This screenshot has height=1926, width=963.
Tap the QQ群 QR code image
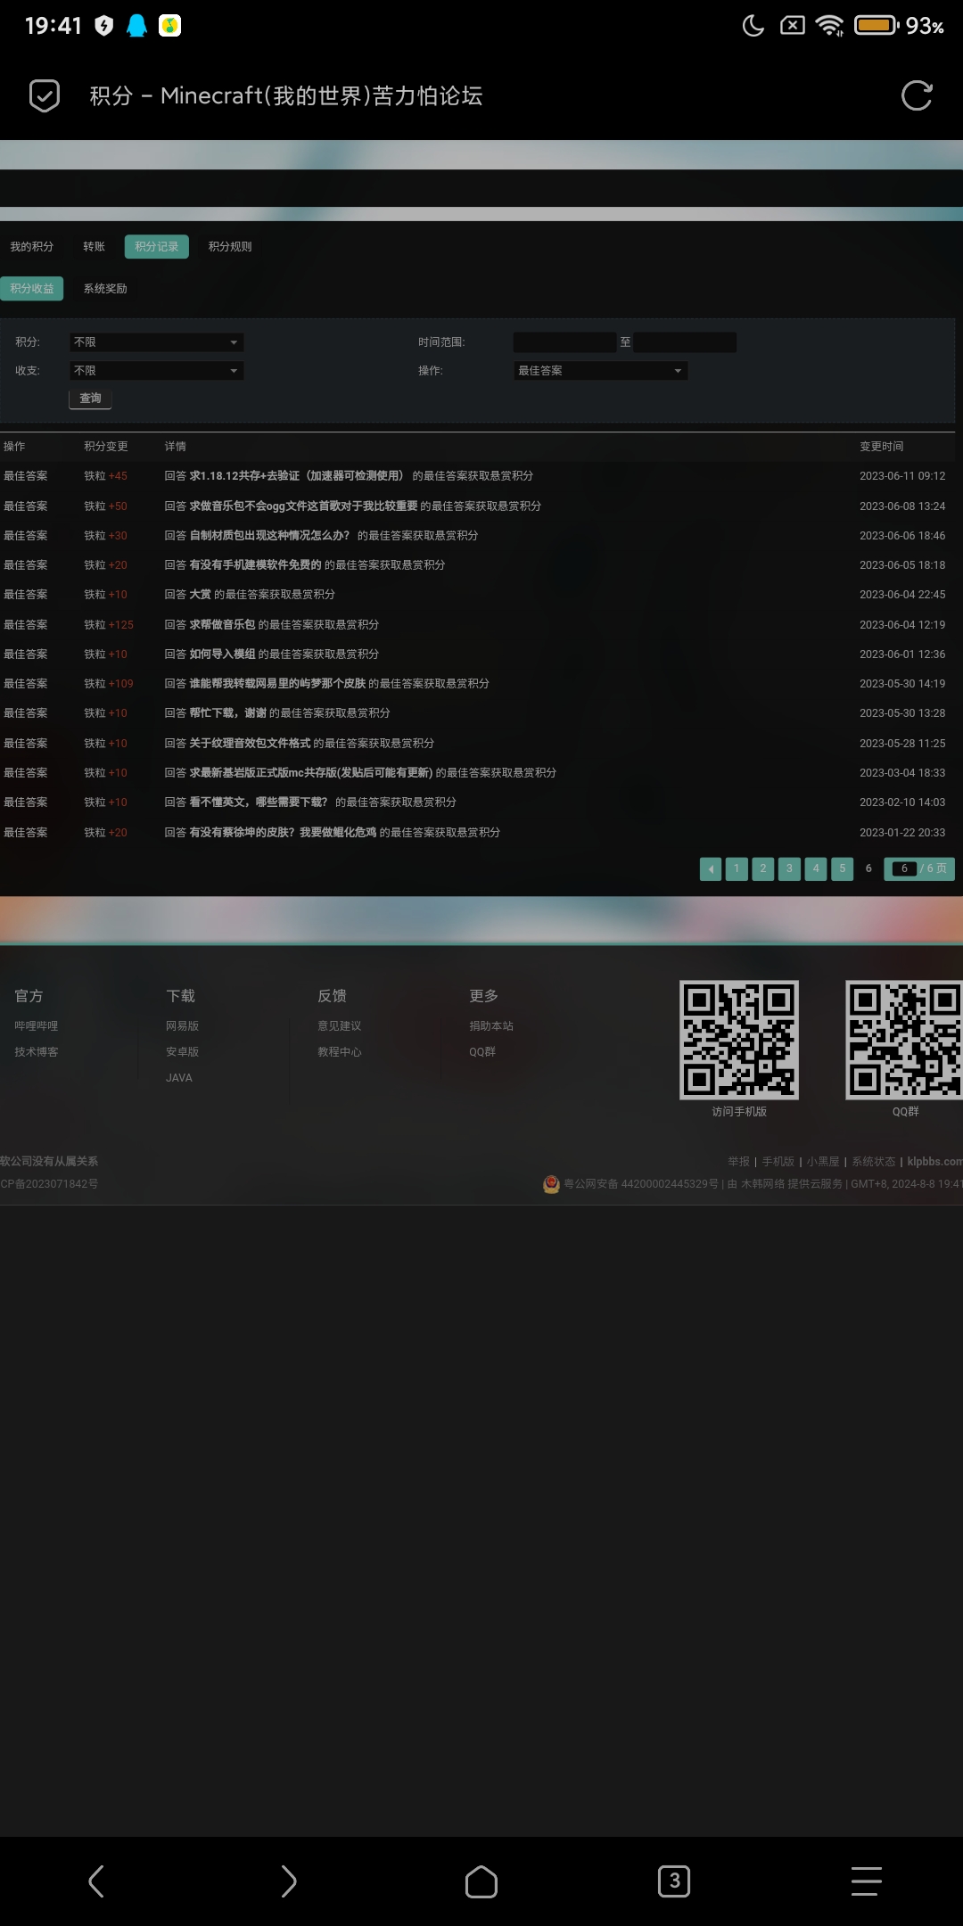coord(904,1040)
